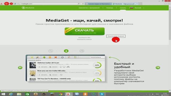Go to previous slide with left green arrow
This screenshot has width=171, height=96.
[20, 67]
